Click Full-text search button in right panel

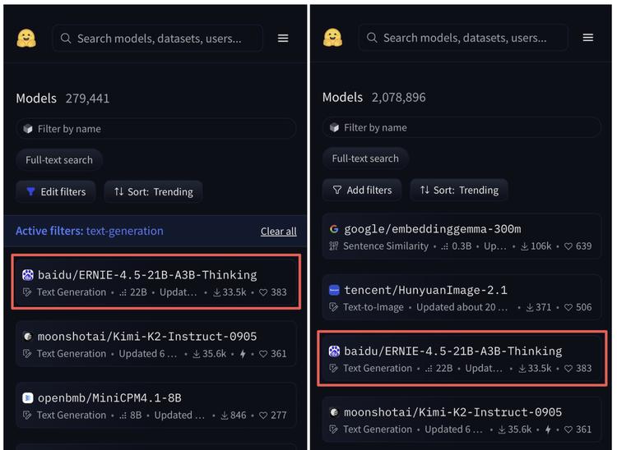click(365, 158)
